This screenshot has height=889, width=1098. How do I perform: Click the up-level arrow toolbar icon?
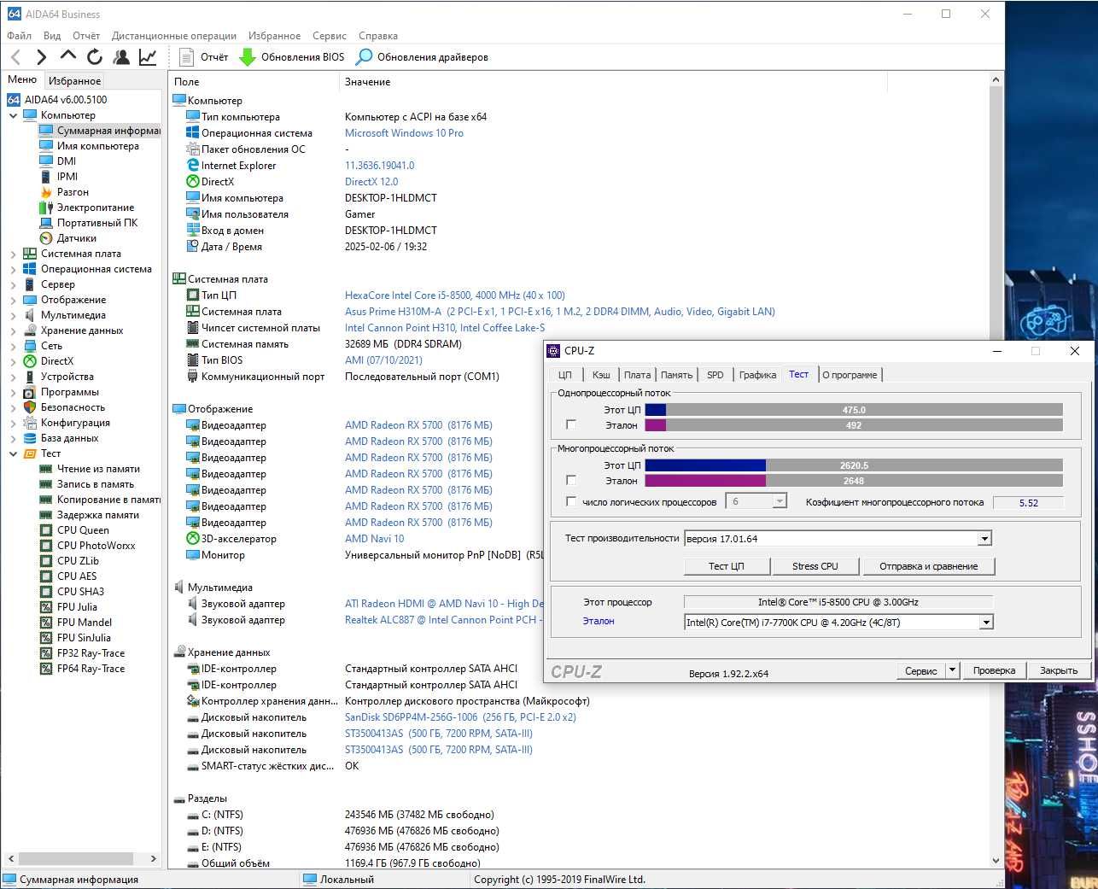point(68,56)
